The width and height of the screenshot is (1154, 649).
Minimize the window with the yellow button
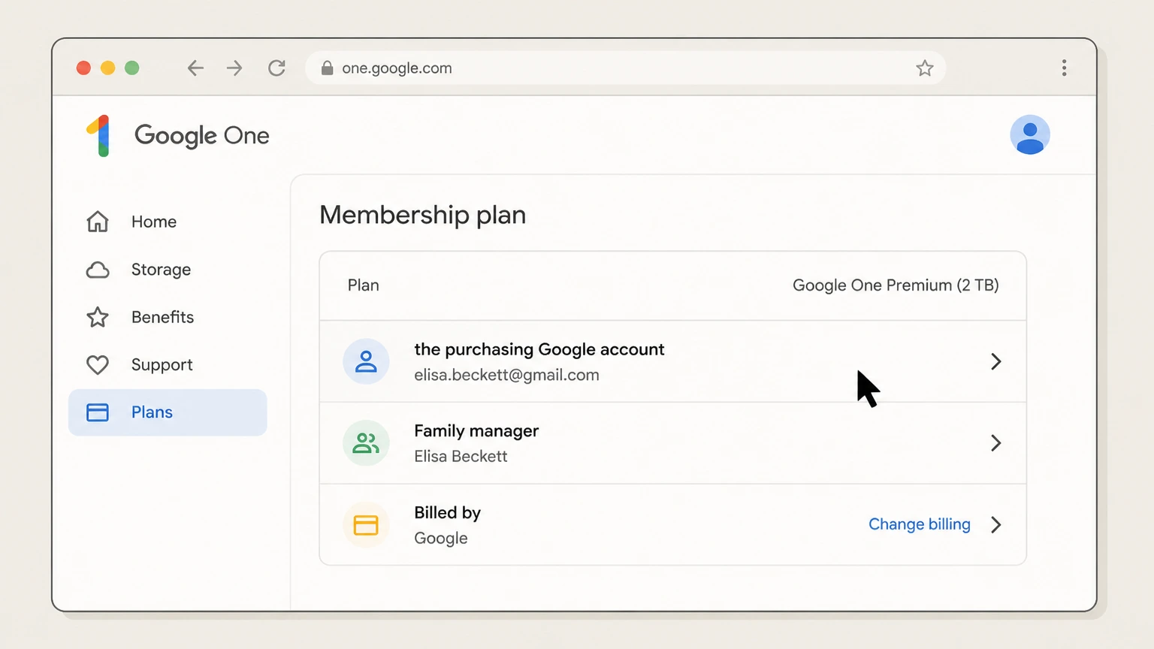pyautogui.click(x=107, y=68)
